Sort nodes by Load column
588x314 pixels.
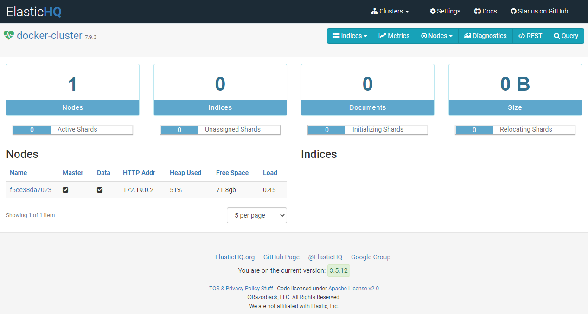tap(270, 173)
